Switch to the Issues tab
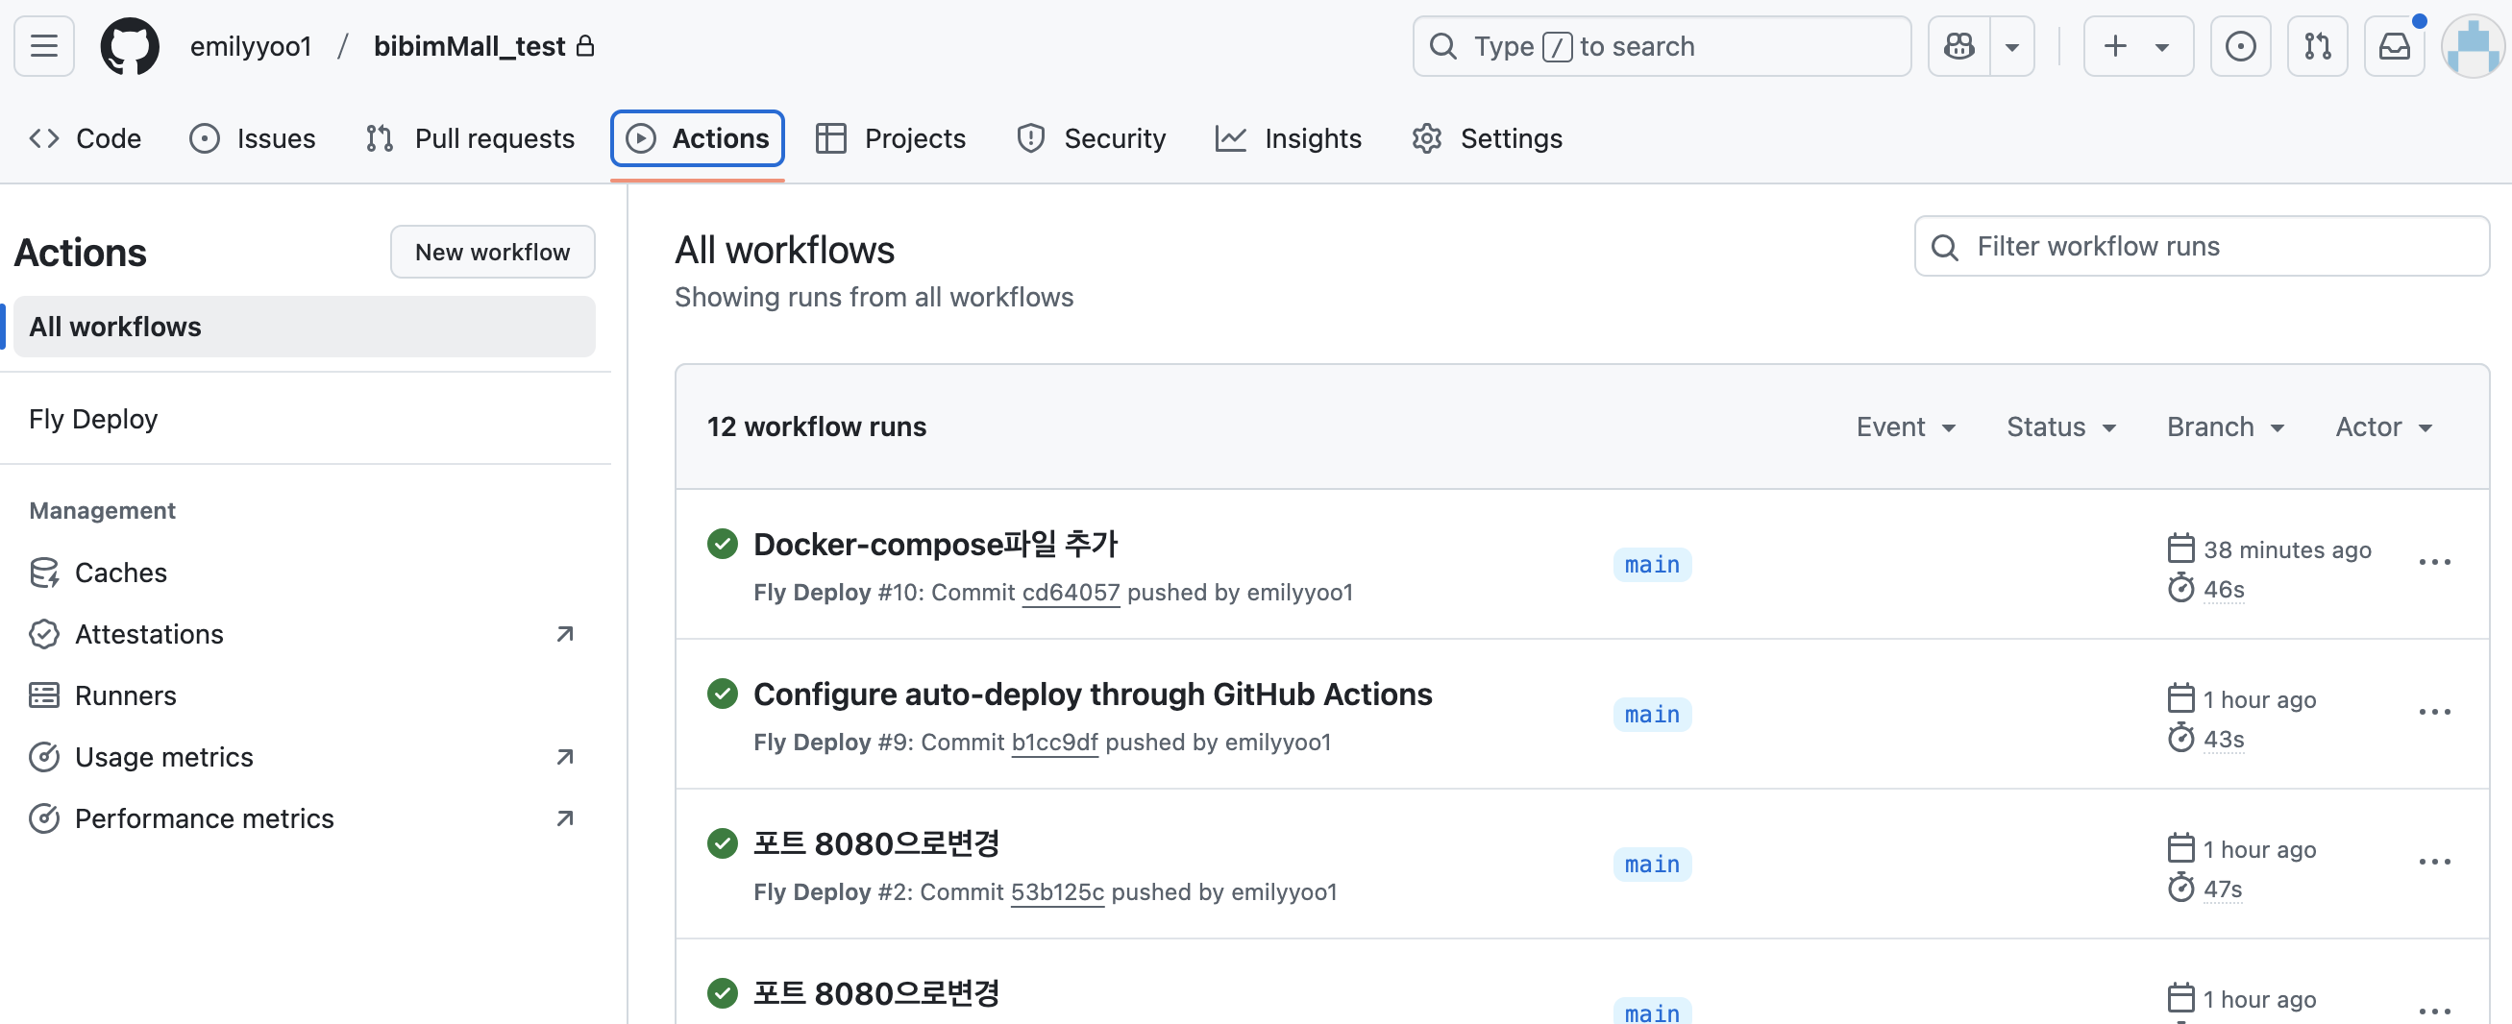The width and height of the screenshot is (2512, 1024). [x=253, y=138]
